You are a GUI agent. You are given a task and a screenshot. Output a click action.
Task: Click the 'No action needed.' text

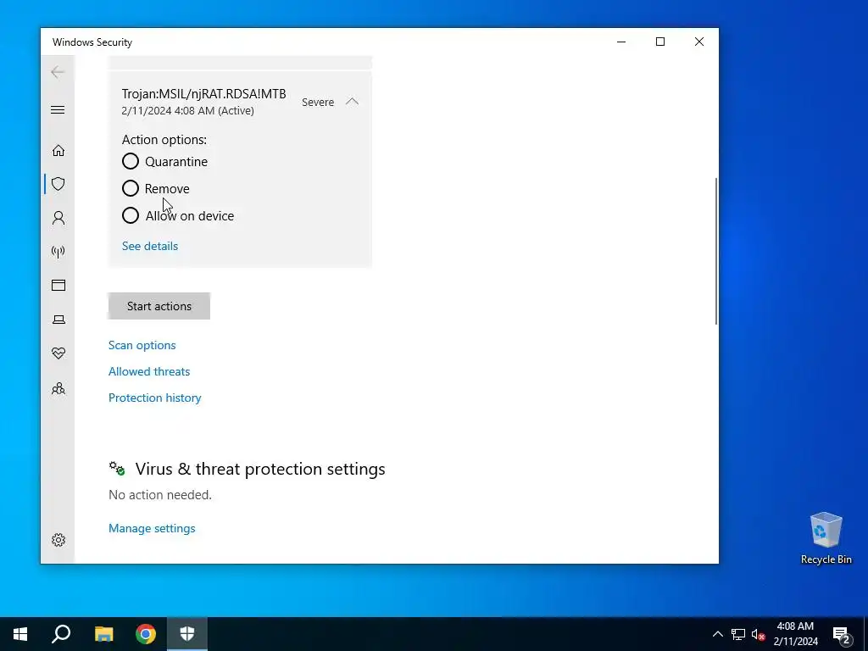(160, 495)
